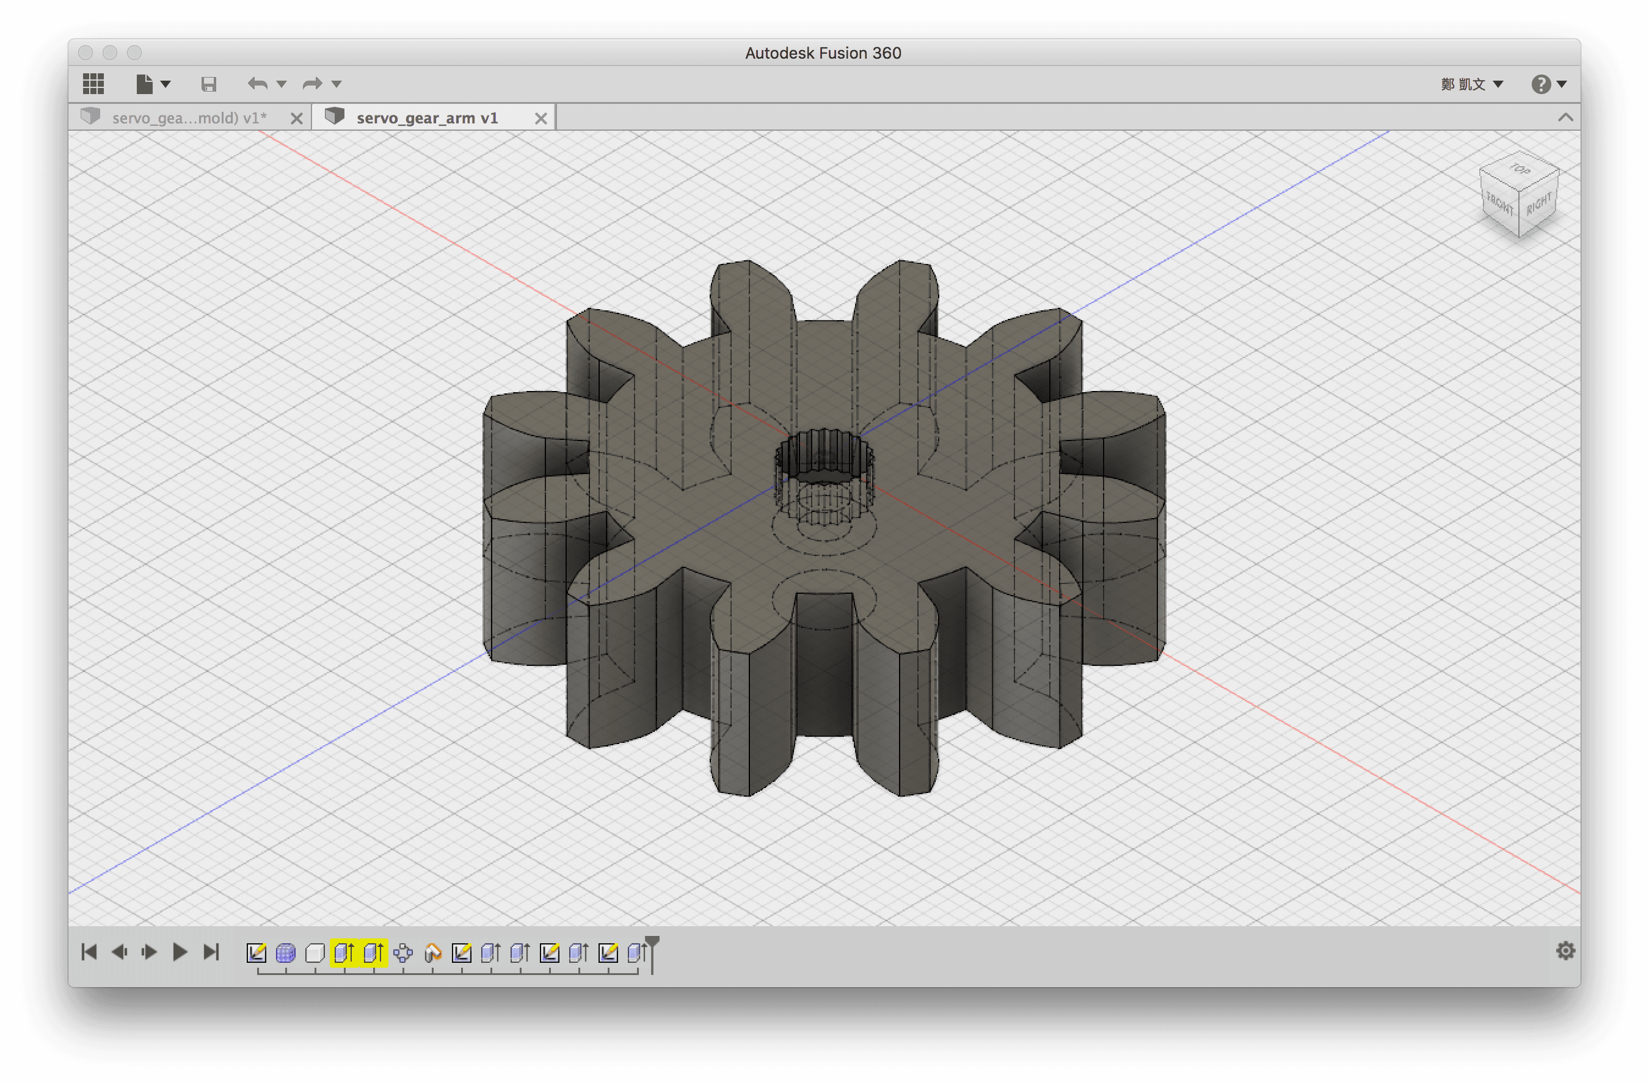The width and height of the screenshot is (1649, 1085).
Task: Close the servo_gear_arm v1 tab
Action: tap(541, 119)
